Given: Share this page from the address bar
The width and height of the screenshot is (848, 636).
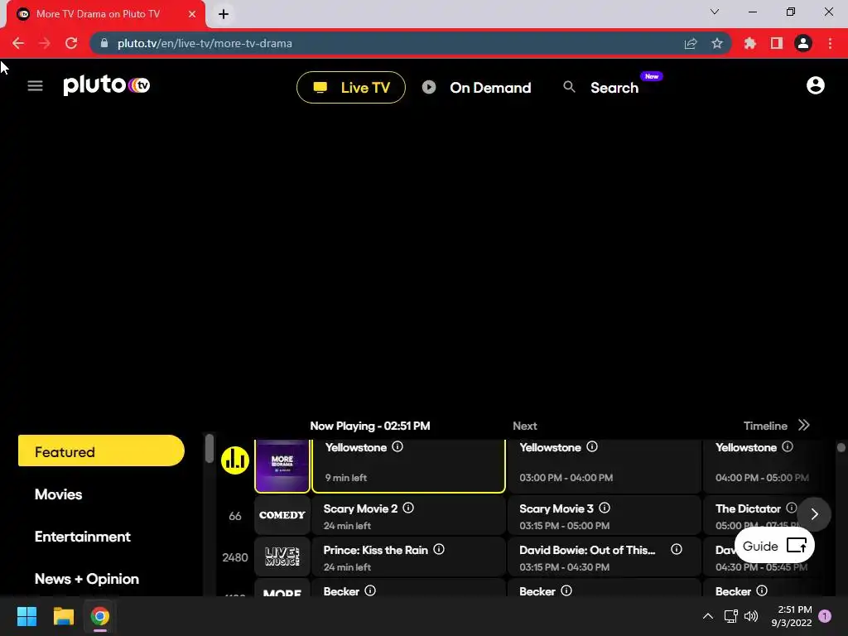Looking at the screenshot, I should [x=691, y=43].
